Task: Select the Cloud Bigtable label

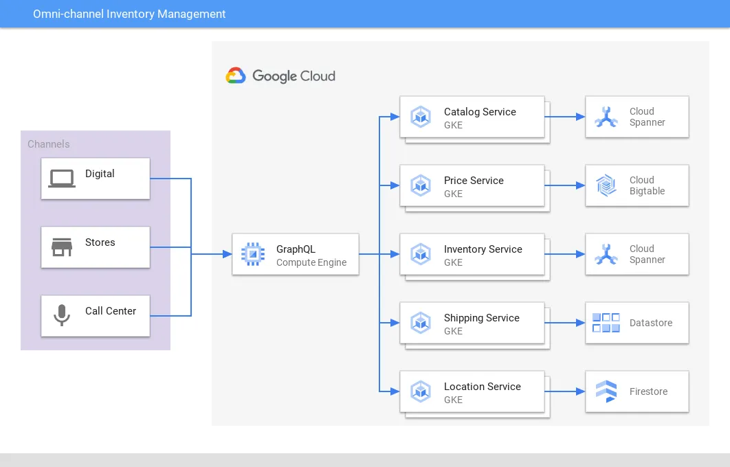Action: tap(647, 185)
